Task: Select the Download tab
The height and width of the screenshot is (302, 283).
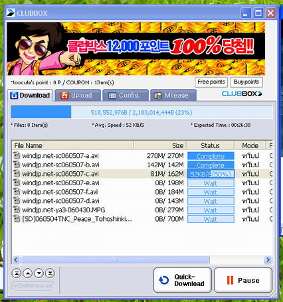Action: [30, 96]
